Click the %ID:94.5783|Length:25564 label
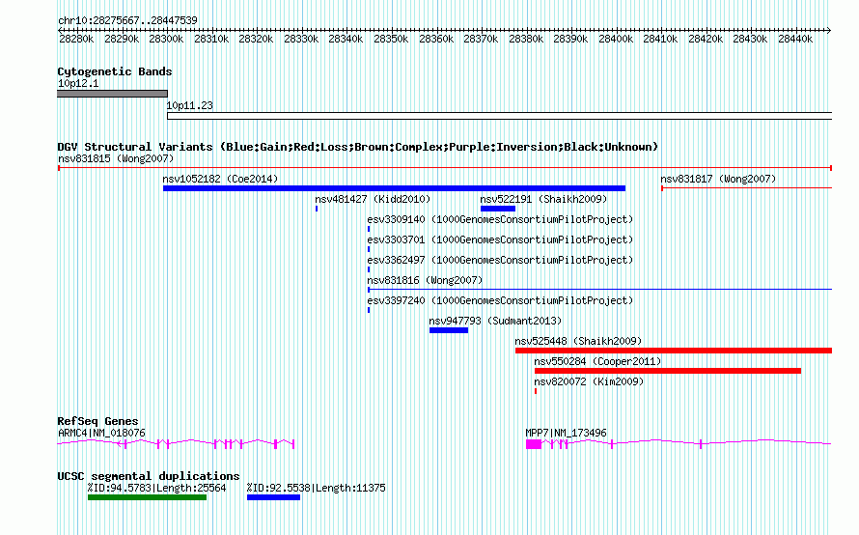 pos(156,488)
